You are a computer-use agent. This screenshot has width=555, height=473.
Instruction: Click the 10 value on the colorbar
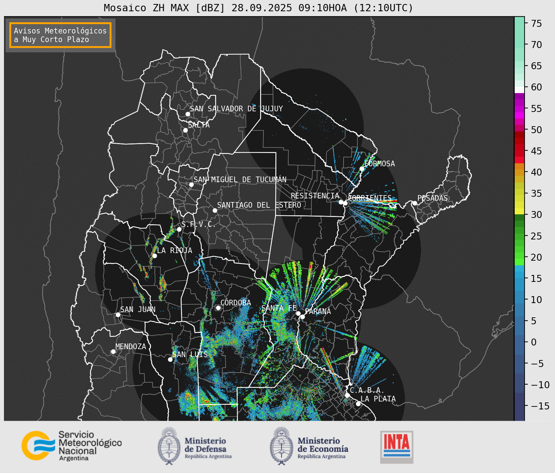[x=536, y=300]
